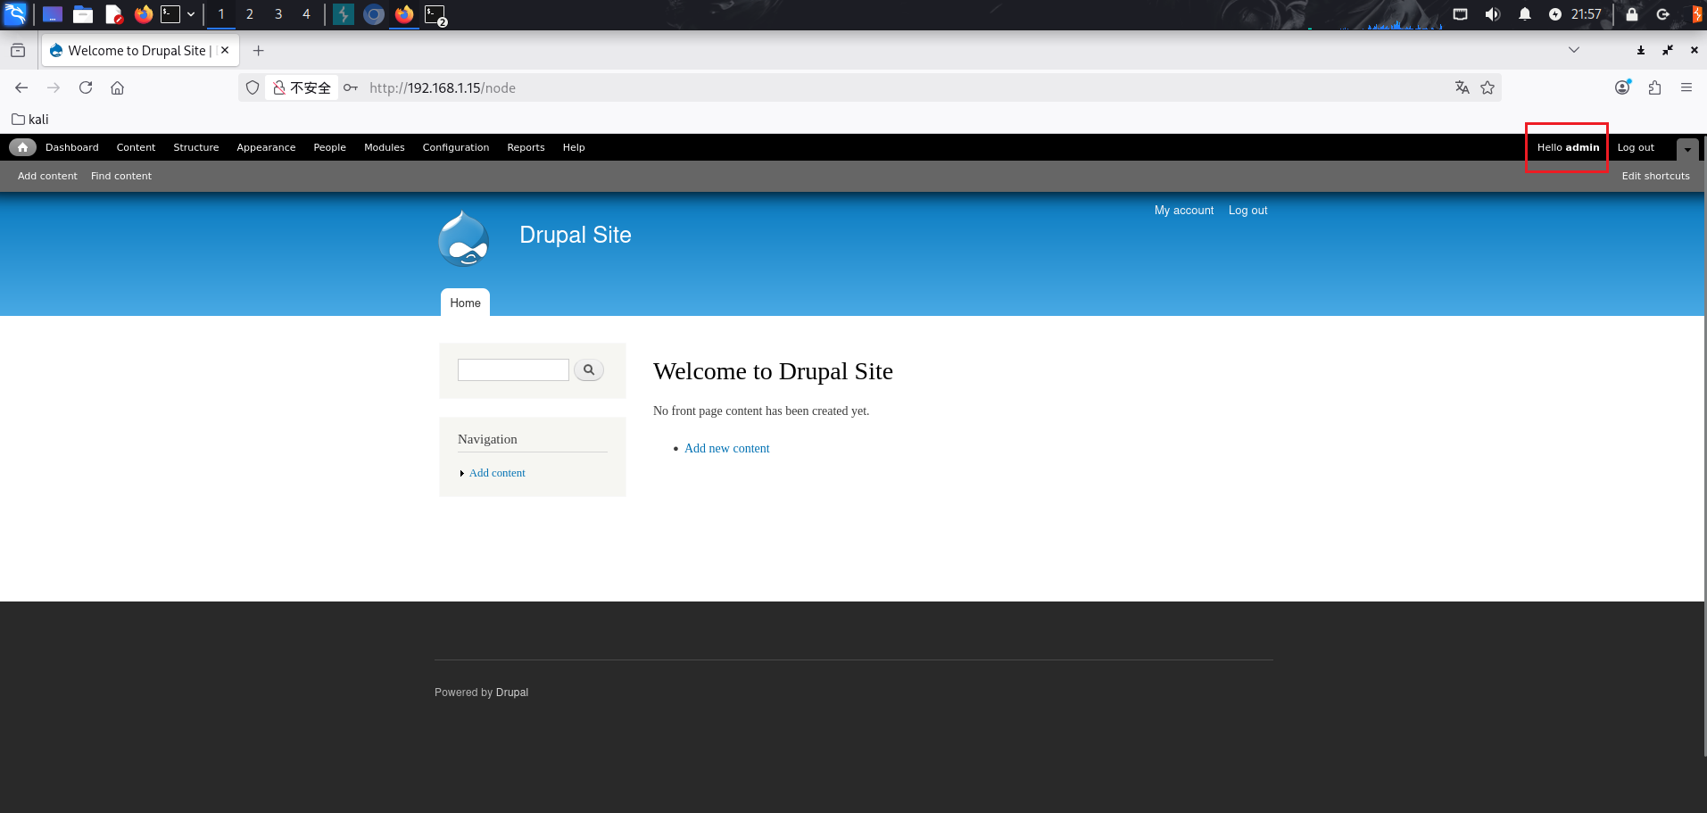Open the browser translate icon

click(1462, 87)
